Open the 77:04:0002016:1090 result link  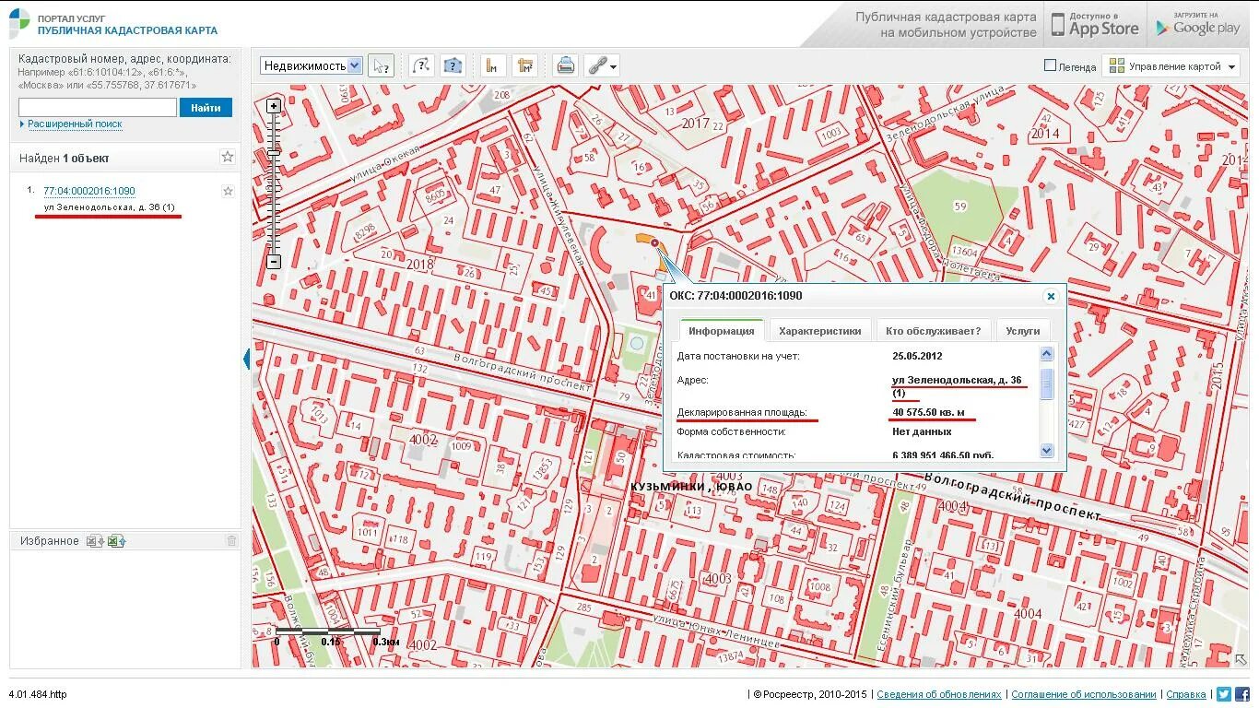tap(89, 191)
